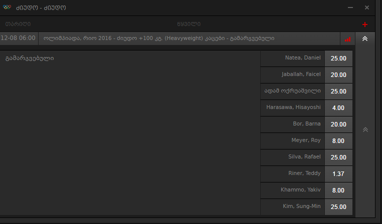Select Khammo, Yakiv odds 8.00
The height and width of the screenshot is (224, 382).
click(x=338, y=190)
